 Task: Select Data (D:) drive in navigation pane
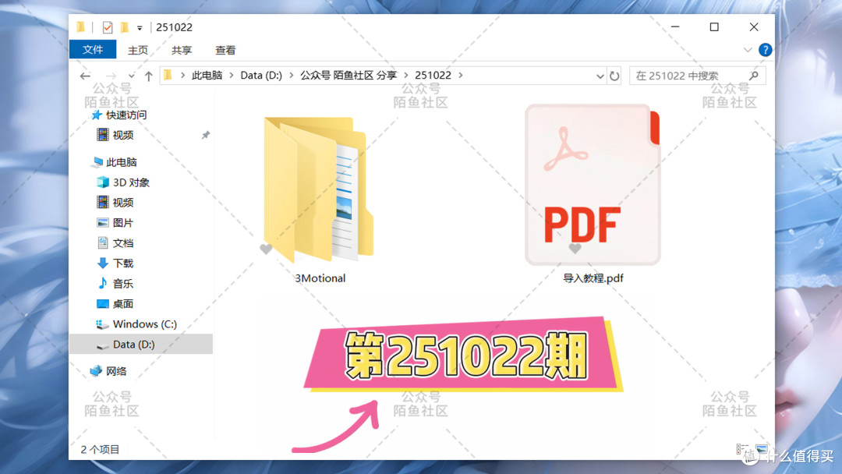coord(140,344)
